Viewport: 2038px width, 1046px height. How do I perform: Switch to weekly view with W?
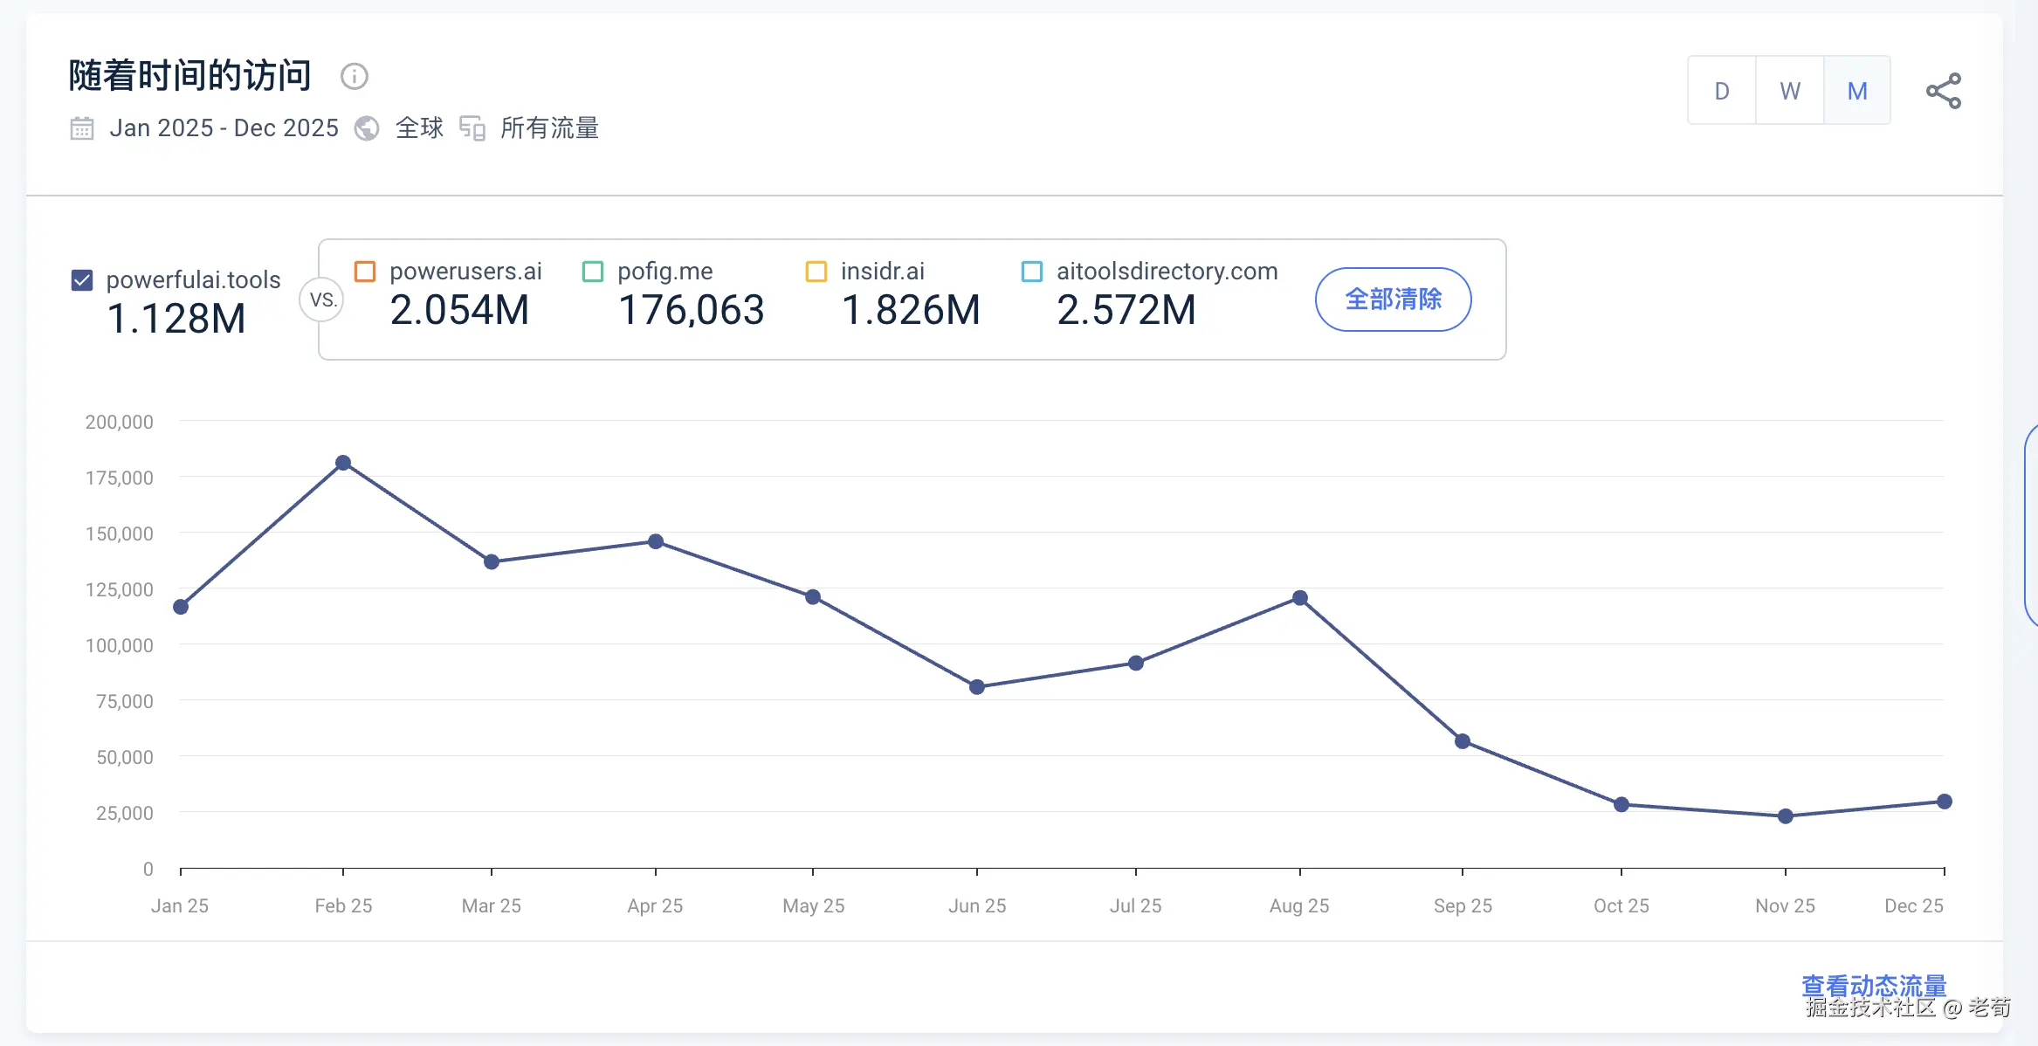click(1790, 91)
